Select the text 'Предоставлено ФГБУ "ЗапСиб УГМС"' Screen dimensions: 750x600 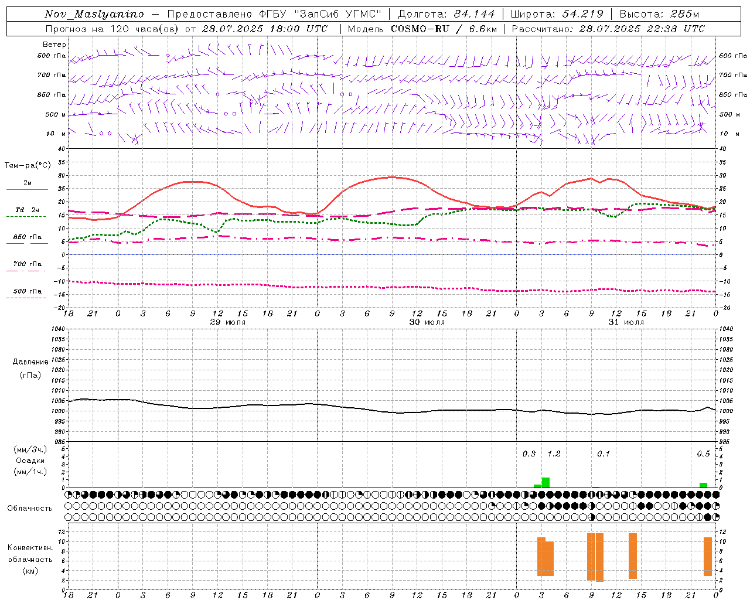(x=275, y=14)
